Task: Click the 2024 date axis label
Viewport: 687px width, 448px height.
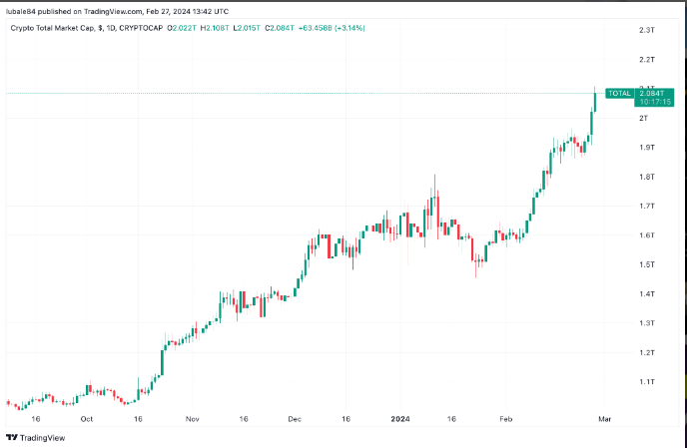Action: pyautogui.click(x=400, y=419)
